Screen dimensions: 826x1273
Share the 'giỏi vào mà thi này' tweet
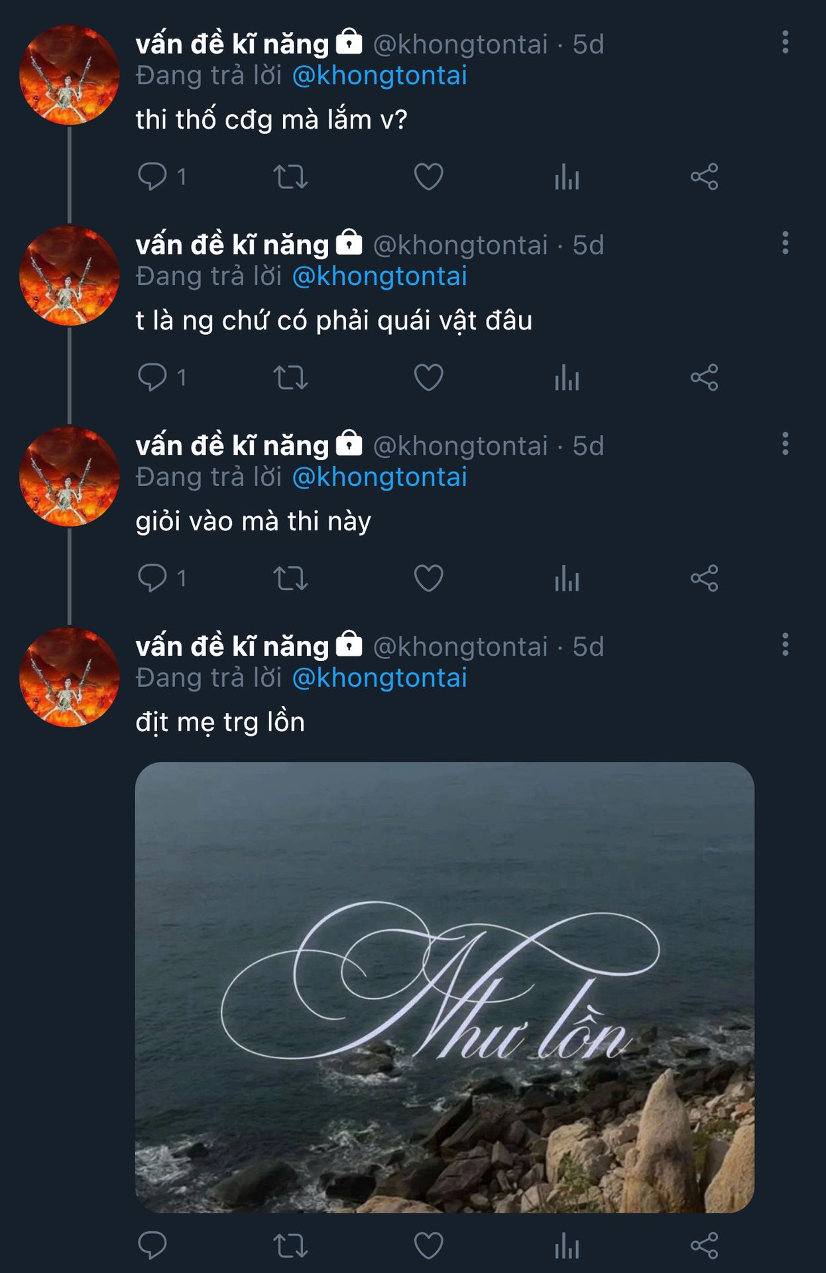click(x=704, y=579)
